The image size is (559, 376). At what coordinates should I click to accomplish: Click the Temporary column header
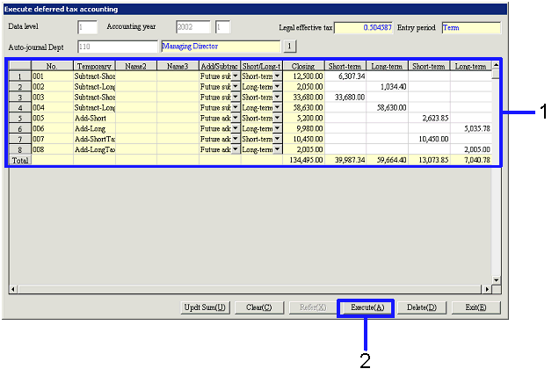pos(94,66)
